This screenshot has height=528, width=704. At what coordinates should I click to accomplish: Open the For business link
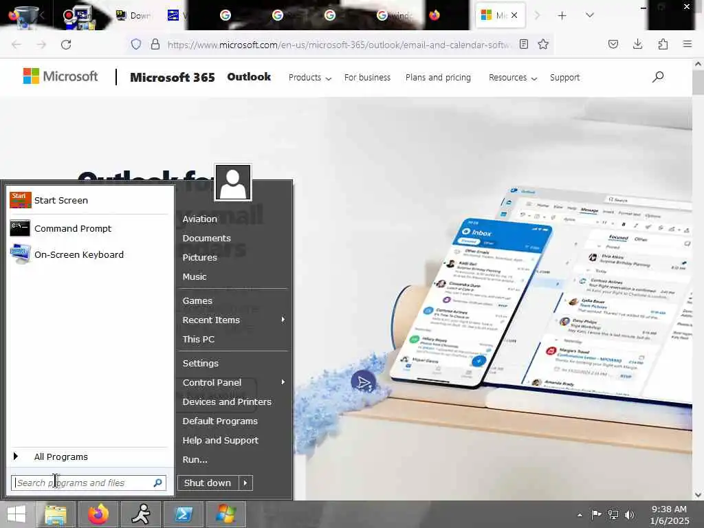(x=367, y=78)
